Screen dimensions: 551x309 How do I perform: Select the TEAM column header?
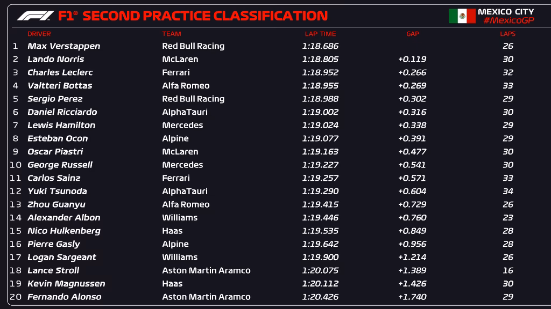(x=172, y=34)
